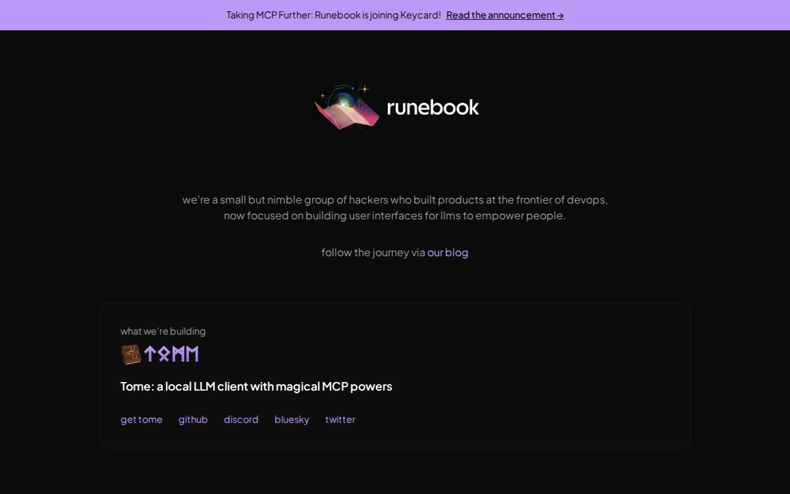Image resolution: width=790 pixels, height=494 pixels.
Task: Click the runebook open-book logo icon
Action: [346, 106]
